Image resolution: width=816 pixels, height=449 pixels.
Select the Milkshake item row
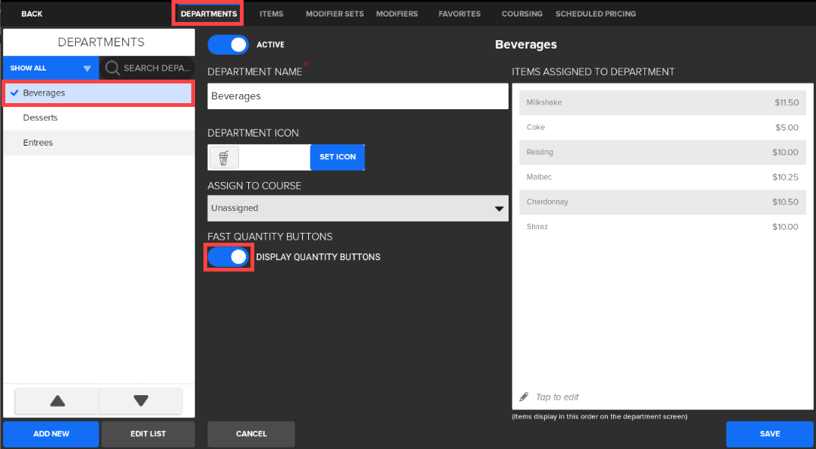pyautogui.click(x=662, y=102)
